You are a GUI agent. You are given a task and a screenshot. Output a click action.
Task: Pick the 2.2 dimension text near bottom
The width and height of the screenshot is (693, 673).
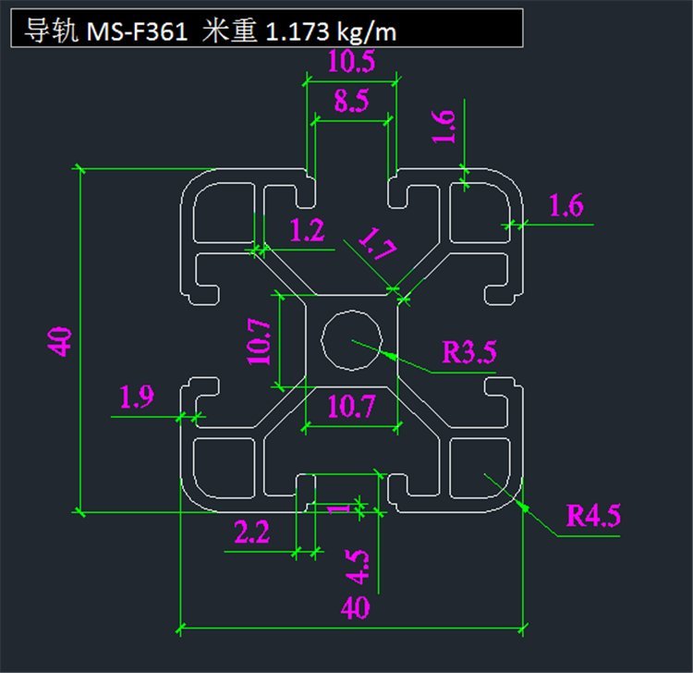(251, 532)
